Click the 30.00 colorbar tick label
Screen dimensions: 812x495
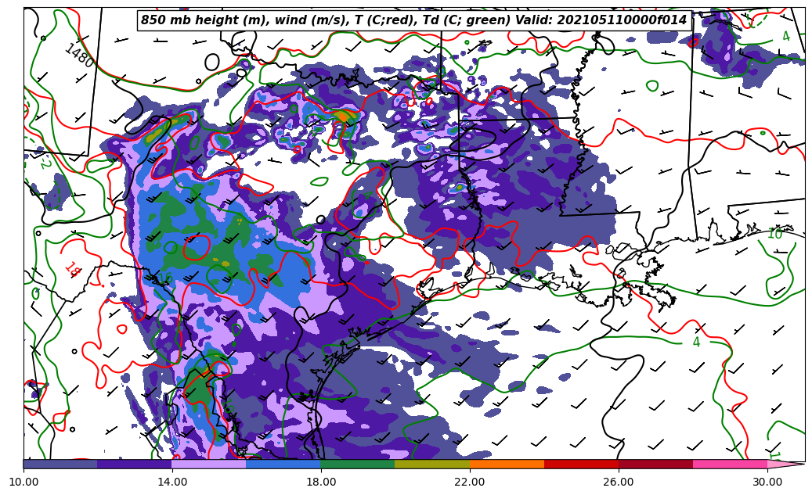[767, 482]
